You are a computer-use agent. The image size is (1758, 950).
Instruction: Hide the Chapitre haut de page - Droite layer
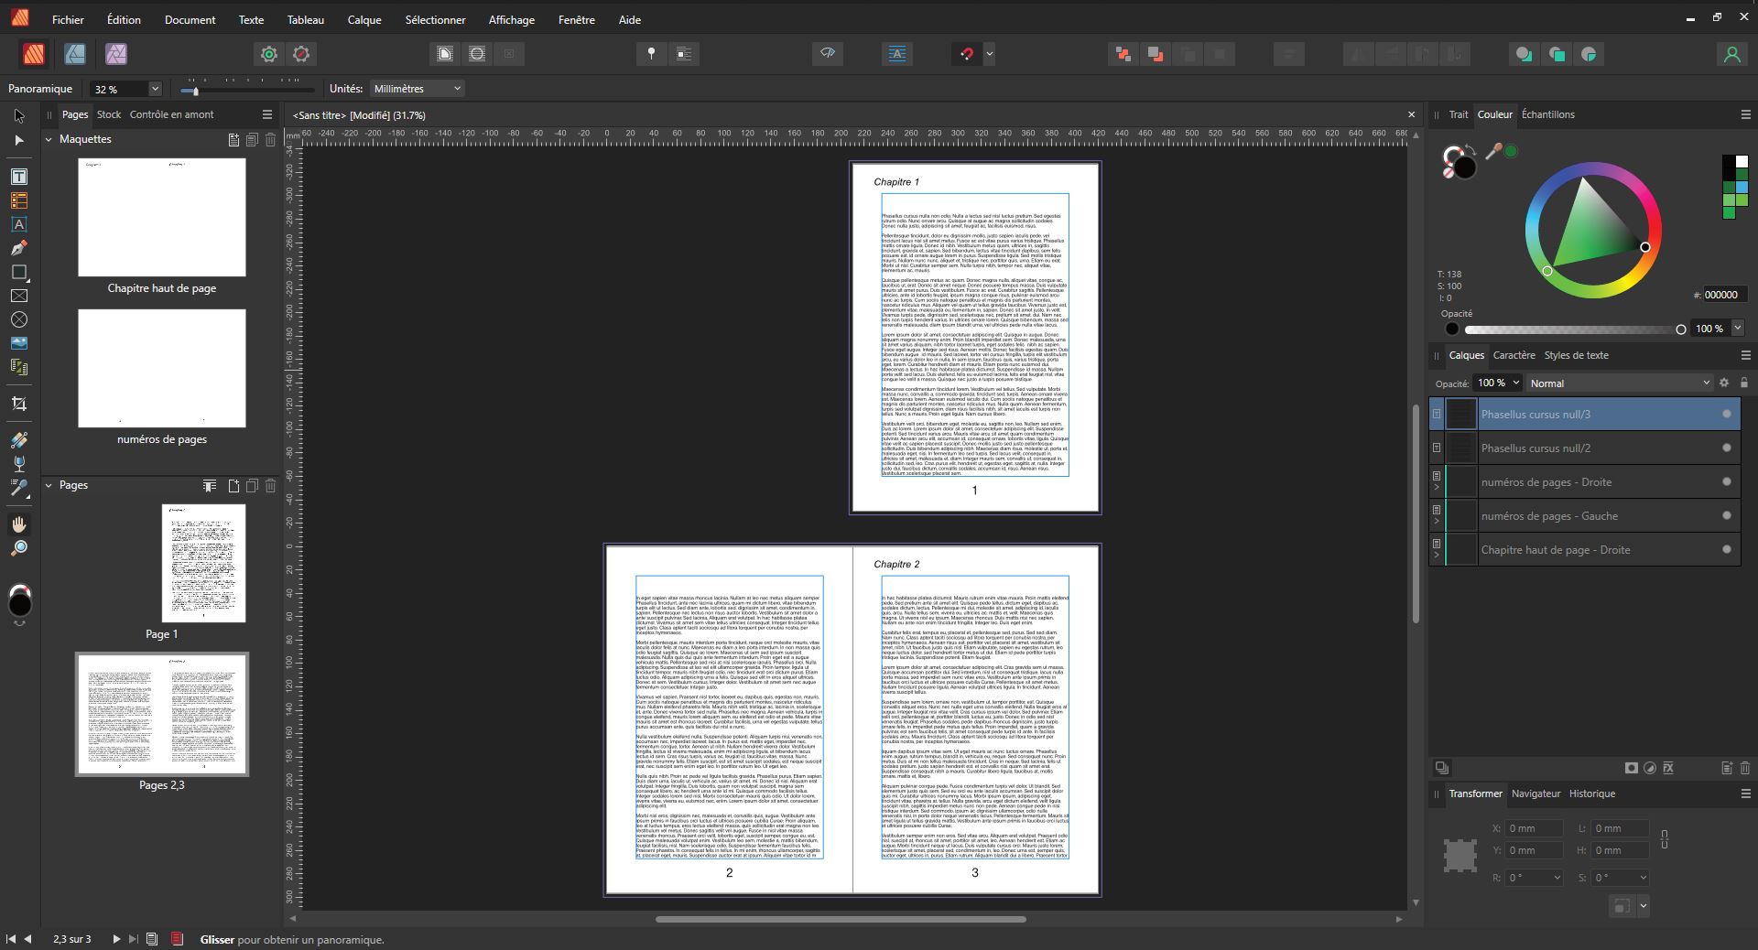pyautogui.click(x=1727, y=550)
